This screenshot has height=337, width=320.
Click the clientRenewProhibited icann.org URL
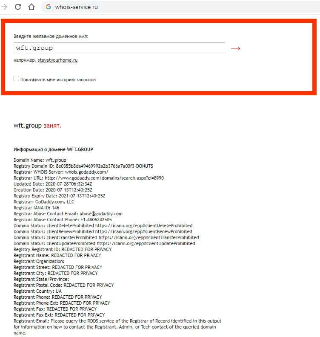(143, 231)
